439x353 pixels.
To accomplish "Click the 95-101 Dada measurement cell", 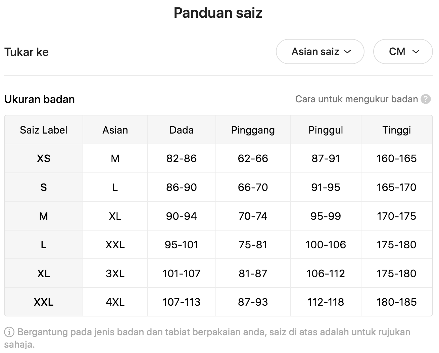I will pos(182,245).
